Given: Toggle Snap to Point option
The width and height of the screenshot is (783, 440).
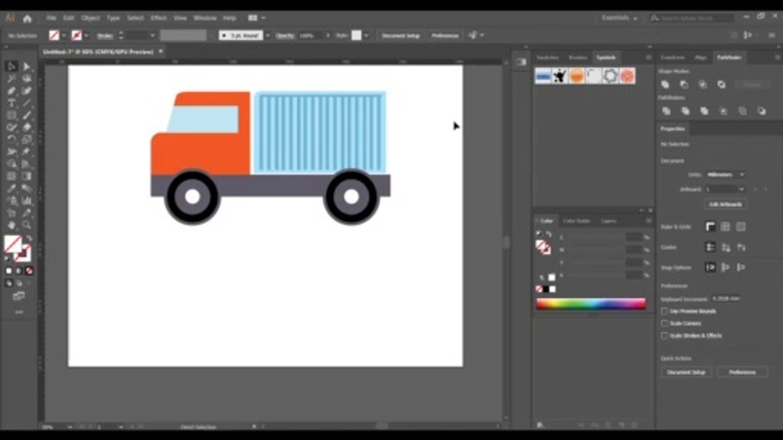Looking at the screenshot, I should pyautogui.click(x=710, y=267).
